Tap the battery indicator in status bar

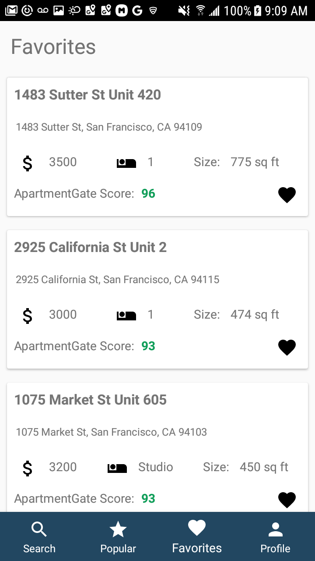click(x=258, y=10)
